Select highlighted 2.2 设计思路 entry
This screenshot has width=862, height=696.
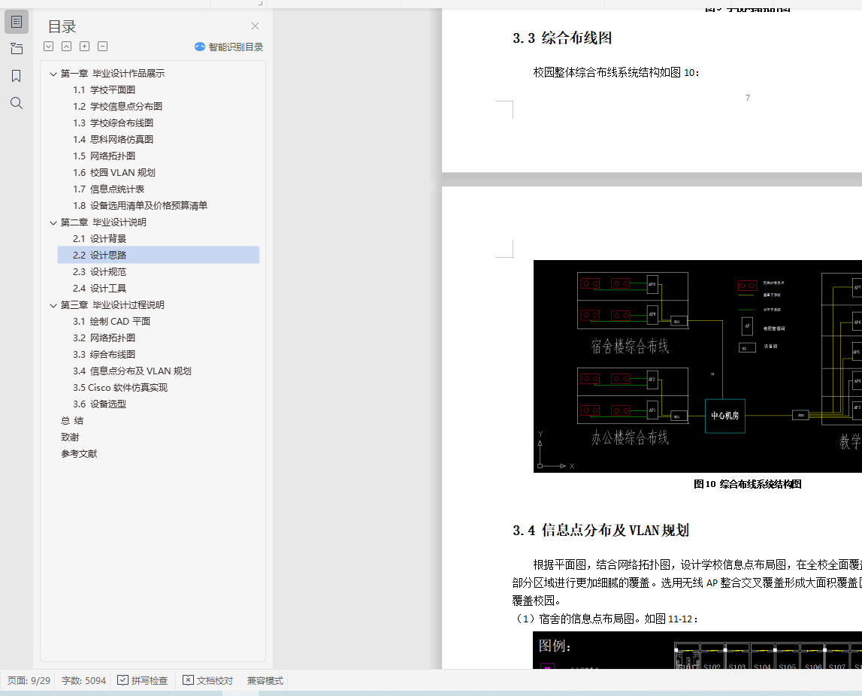[x=159, y=255]
